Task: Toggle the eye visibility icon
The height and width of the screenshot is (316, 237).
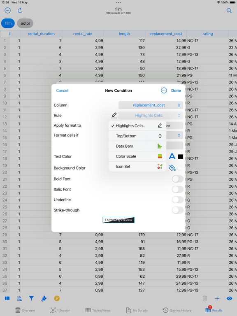Action: tap(229, 298)
